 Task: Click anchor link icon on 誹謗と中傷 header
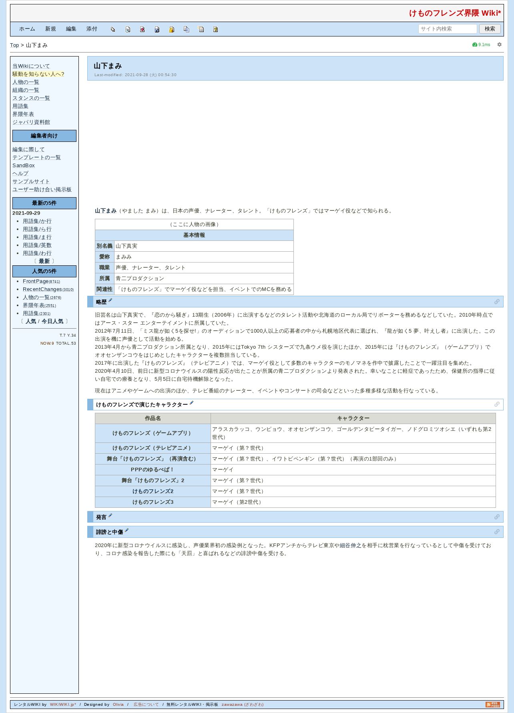(x=497, y=532)
